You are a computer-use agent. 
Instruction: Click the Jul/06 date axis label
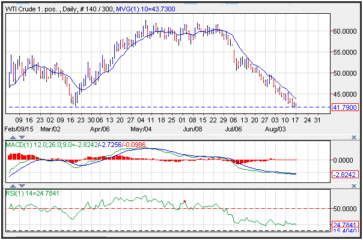click(234, 128)
